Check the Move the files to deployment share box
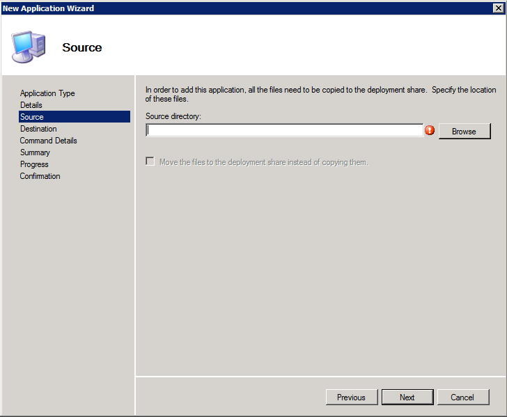Viewport: 507px width, 417px height. point(150,161)
